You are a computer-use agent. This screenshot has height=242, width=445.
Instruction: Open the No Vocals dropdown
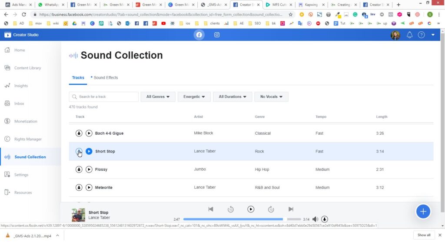coord(271,97)
